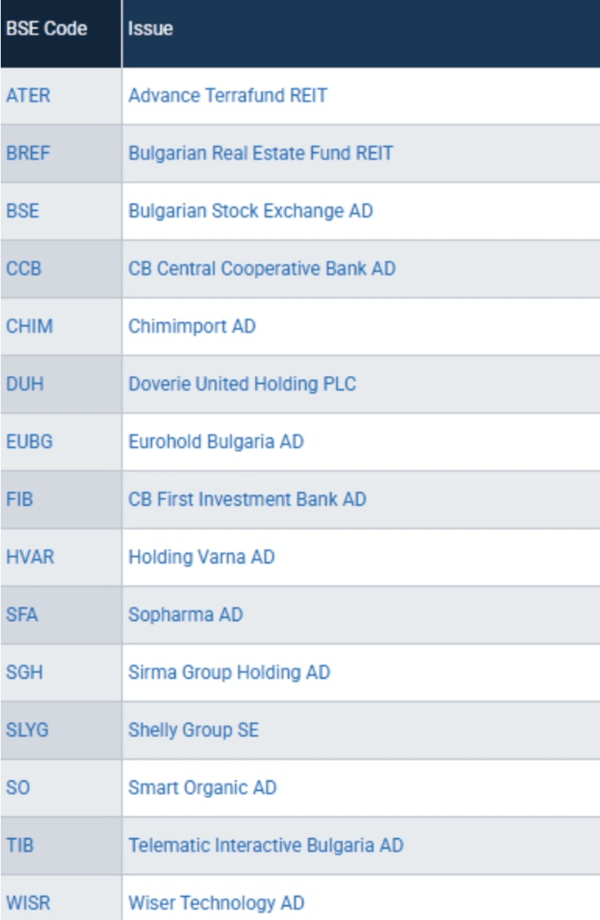View the Holding Varna AD issue
Screen dimensions: 600x920
coord(208,557)
